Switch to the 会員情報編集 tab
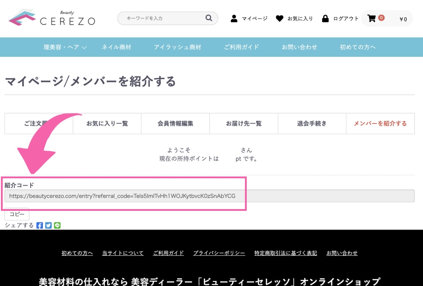423x286 pixels. pyautogui.click(x=175, y=124)
